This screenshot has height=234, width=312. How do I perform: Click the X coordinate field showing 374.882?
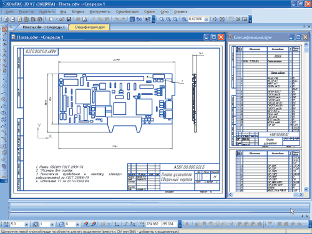[153, 224]
